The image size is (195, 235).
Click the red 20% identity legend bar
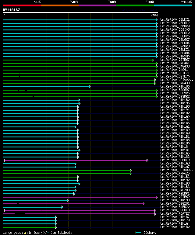(x=22, y=5)
